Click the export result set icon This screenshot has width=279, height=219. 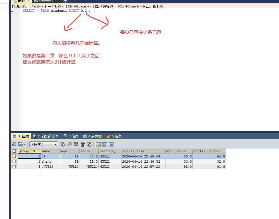pyautogui.click(x=14, y=144)
